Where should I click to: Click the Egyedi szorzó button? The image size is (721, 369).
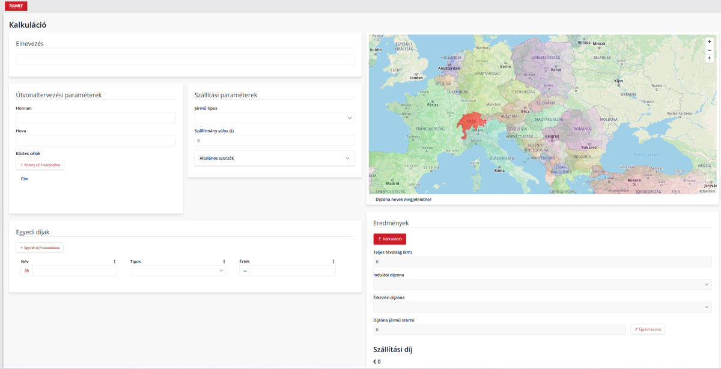coord(647,329)
